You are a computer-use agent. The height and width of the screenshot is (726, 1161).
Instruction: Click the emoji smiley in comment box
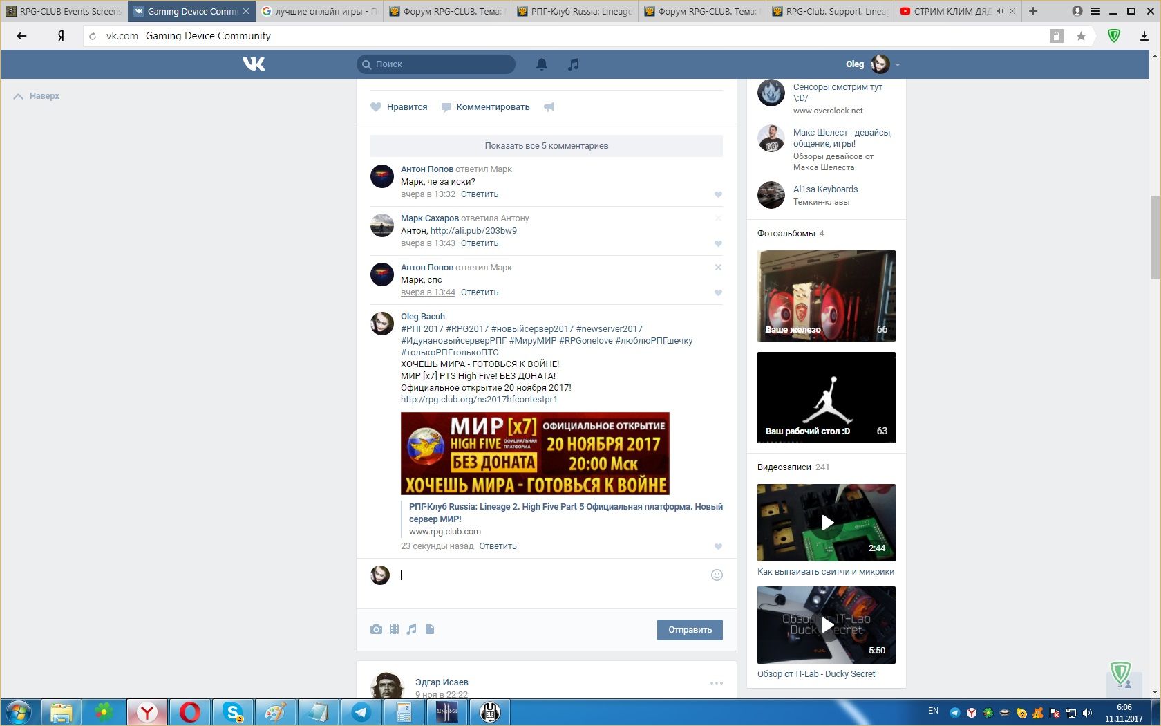pos(717,575)
